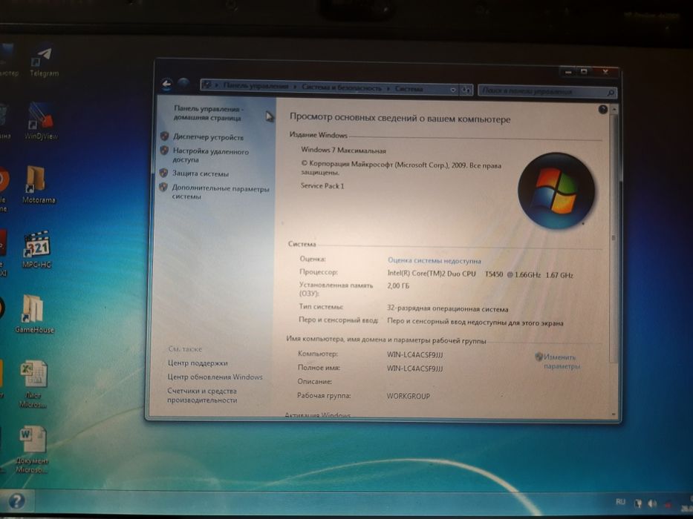This screenshot has width=693, height=519.
Task: Click the 2,00 ГБ memory value
Action: click(398, 286)
